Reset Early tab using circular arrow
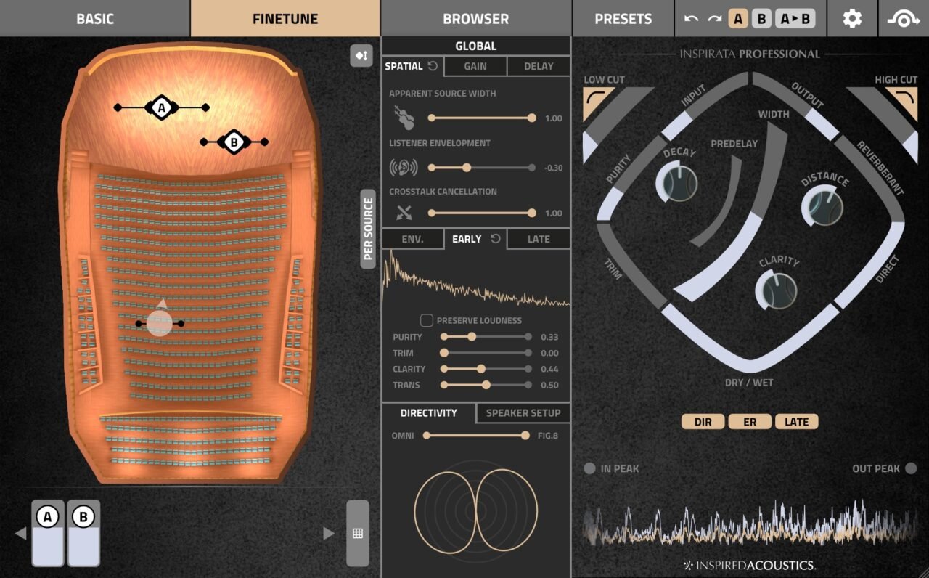 click(x=496, y=239)
